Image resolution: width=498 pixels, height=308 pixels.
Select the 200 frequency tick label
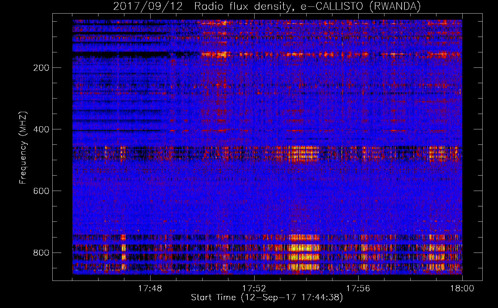point(41,68)
